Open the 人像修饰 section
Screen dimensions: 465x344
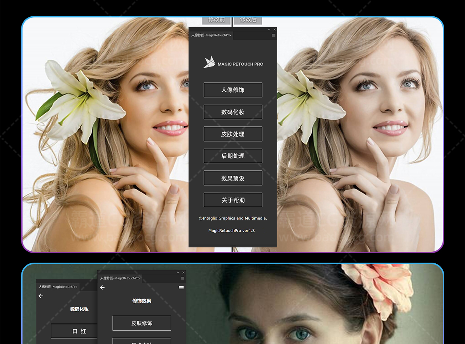click(233, 90)
